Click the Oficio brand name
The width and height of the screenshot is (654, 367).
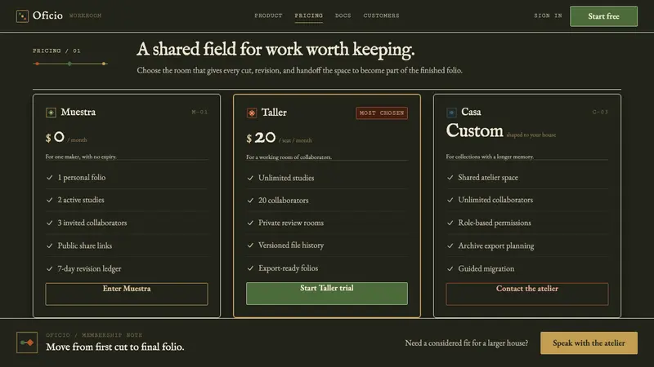(x=47, y=15)
